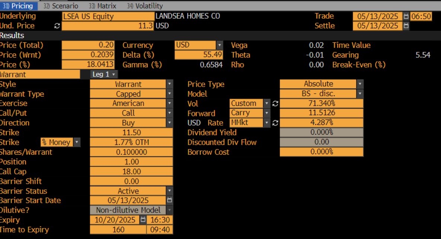
Task: Open the Model BS - disc. dropdown
Action: [x=360, y=94]
